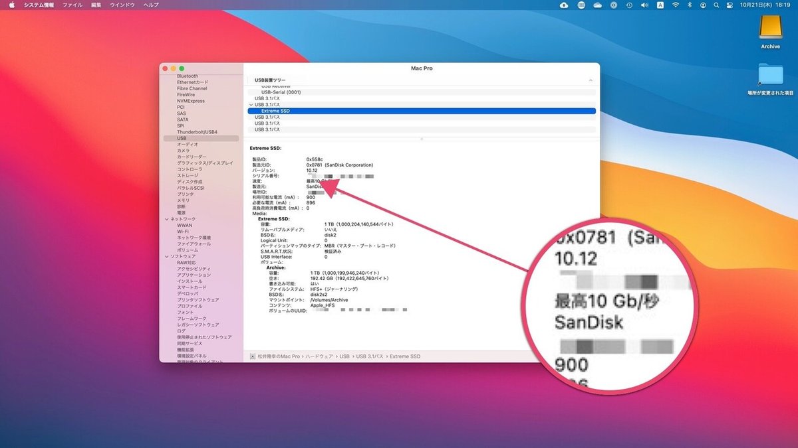This screenshot has height=448, width=798.
Task: Select オーディオ in the sidebar
Action: point(187,144)
